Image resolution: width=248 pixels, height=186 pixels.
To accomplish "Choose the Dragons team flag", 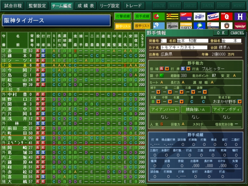I will (x=186, y=16).
